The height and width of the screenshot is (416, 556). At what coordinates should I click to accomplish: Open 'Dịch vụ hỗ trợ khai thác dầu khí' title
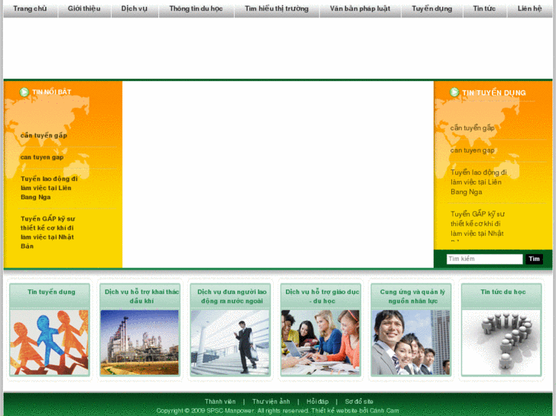[141, 296]
